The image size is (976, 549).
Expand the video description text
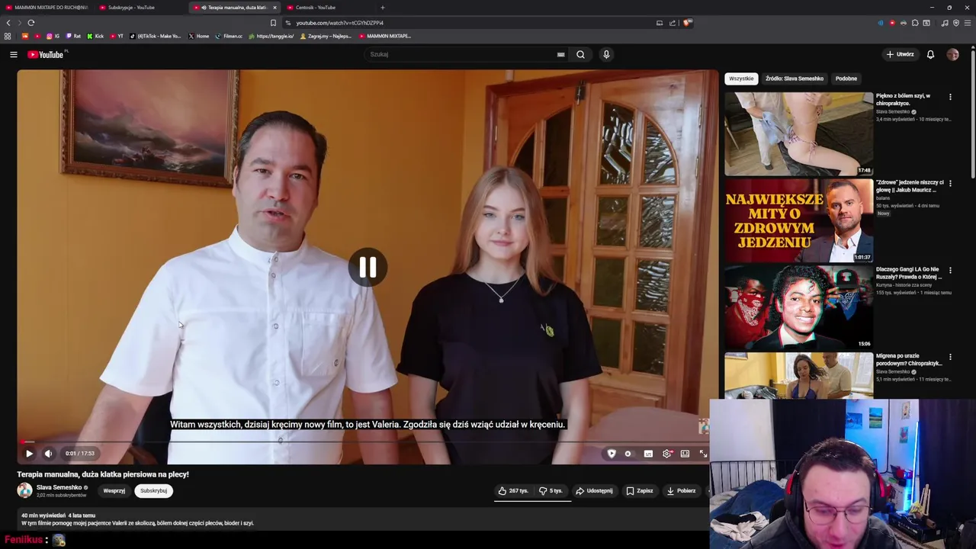[137, 523]
